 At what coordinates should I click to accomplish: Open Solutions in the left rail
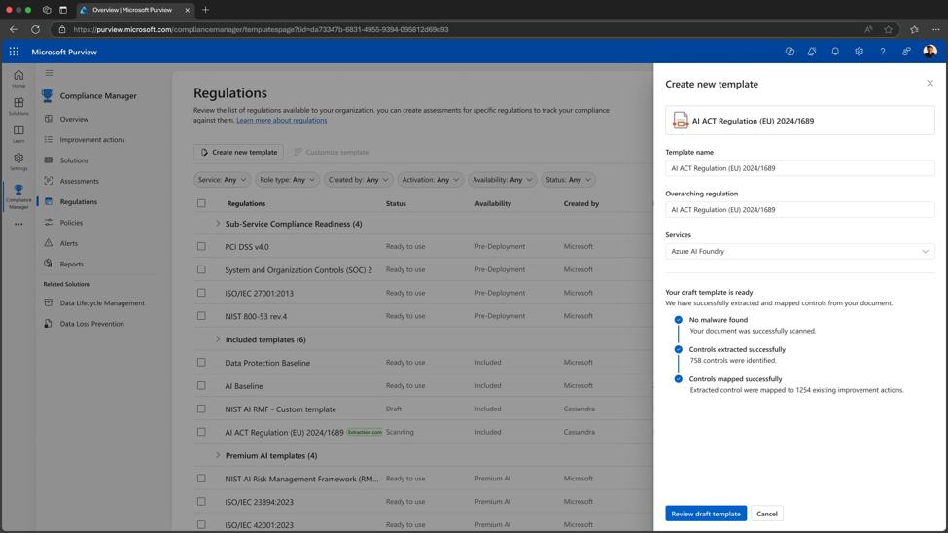(x=18, y=106)
